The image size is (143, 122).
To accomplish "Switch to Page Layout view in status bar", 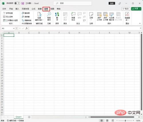I will point(107,121).
